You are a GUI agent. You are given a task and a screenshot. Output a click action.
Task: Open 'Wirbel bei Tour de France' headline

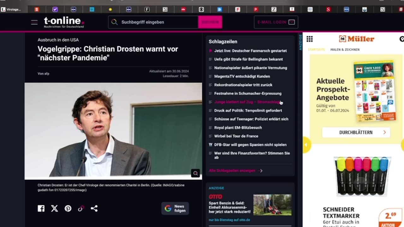click(x=236, y=136)
